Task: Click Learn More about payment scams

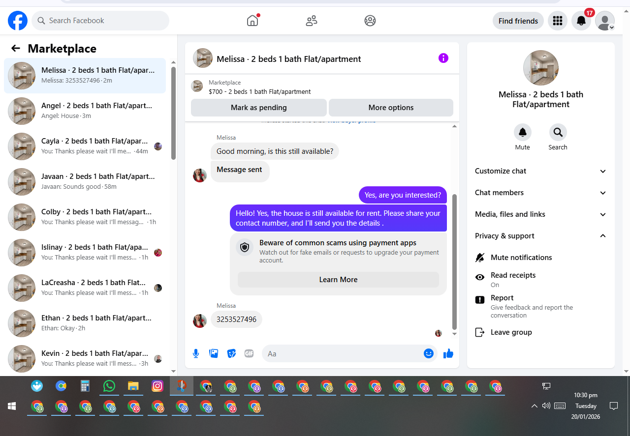Action: [338, 280]
